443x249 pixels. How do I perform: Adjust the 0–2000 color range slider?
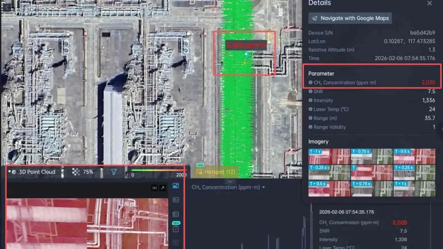[159, 170]
